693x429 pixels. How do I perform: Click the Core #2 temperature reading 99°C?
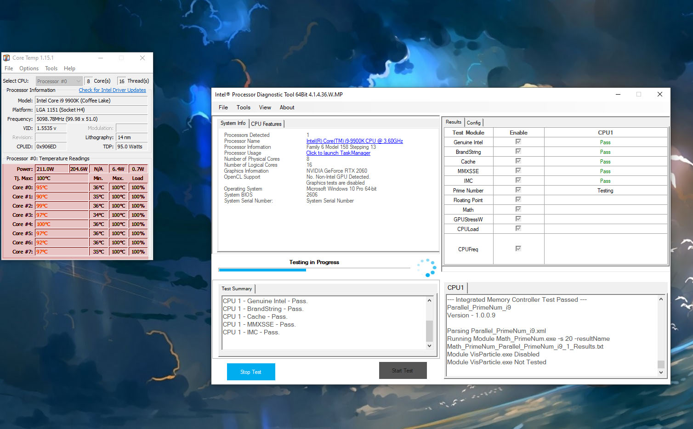click(x=62, y=206)
